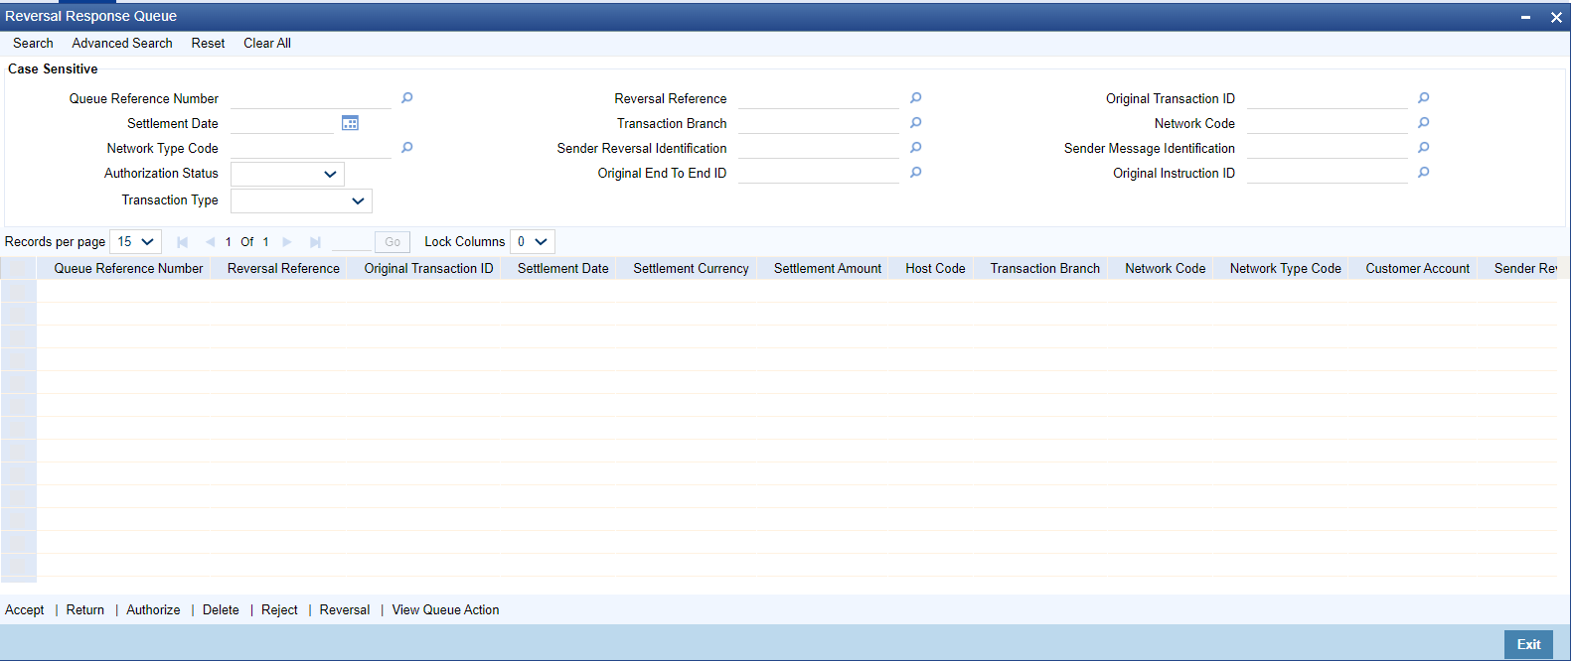This screenshot has height=661, width=1572.
Task: Focus the Sender Reversal Identification input
Action: tap(819, 148)
